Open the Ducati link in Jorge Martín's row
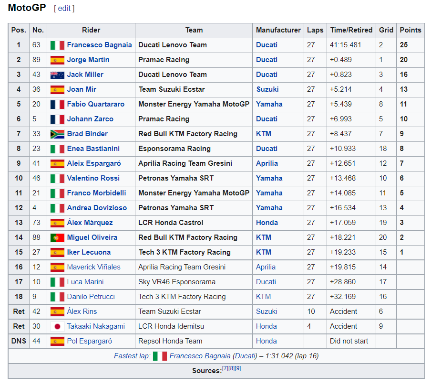Viewport: 431px width, 386px height. pyautogui.click(x=267, y=60)
